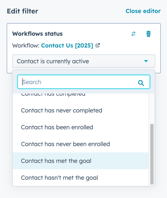Click the 'Workflows status' filter card title
The width and height of the screenshot is (167, 198).
click(x=37, y=34)
